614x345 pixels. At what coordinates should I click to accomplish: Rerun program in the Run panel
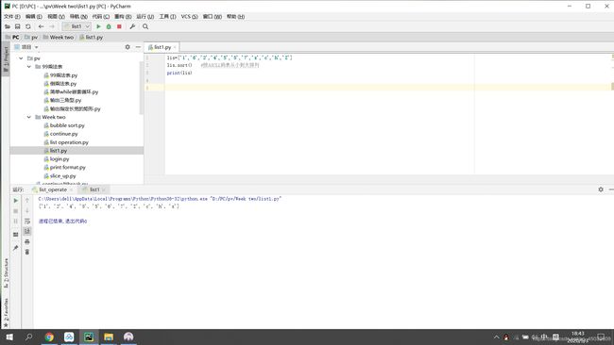[16, 201]
